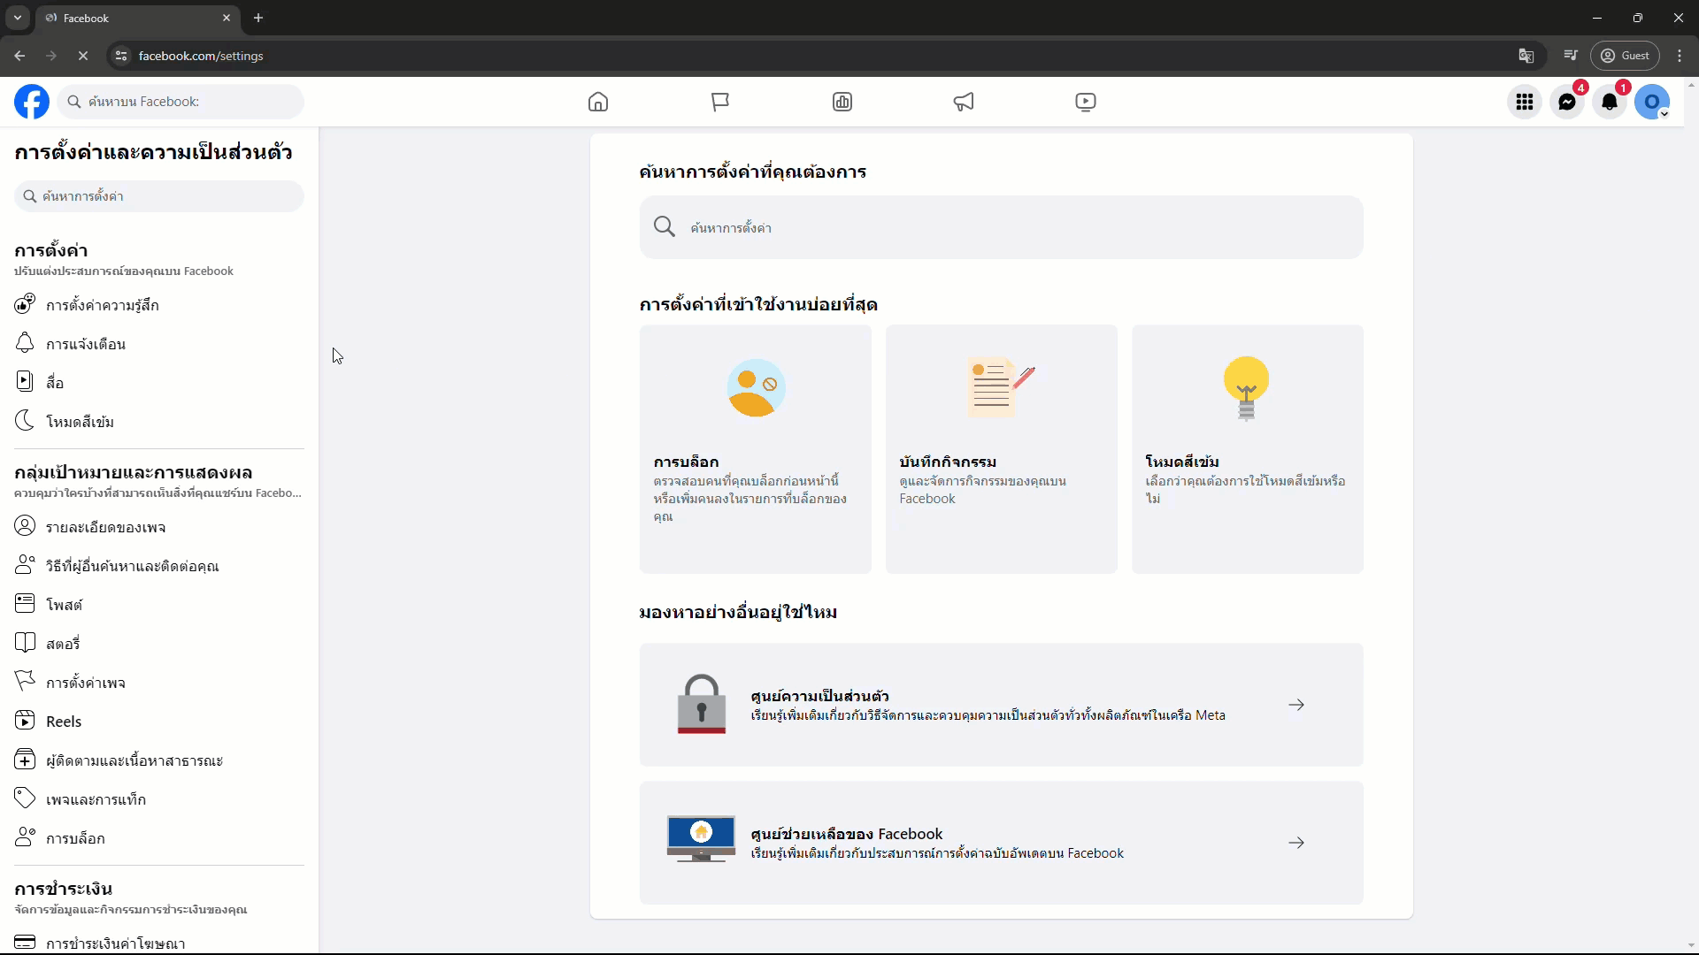Open the Guest profile button
Viewport: 1699px width, 955px height.
pos(1625,56)
